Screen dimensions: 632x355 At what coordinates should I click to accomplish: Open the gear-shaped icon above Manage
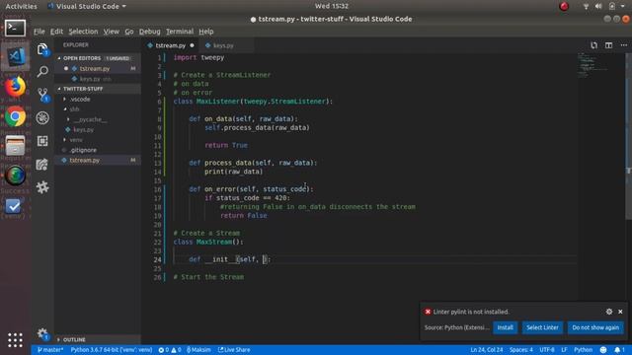(x=42, y=187)
